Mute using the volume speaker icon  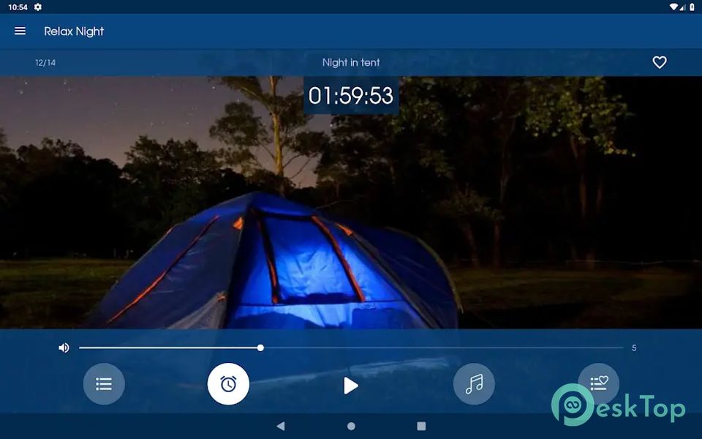pyautogui.click(x=64, y=348)
